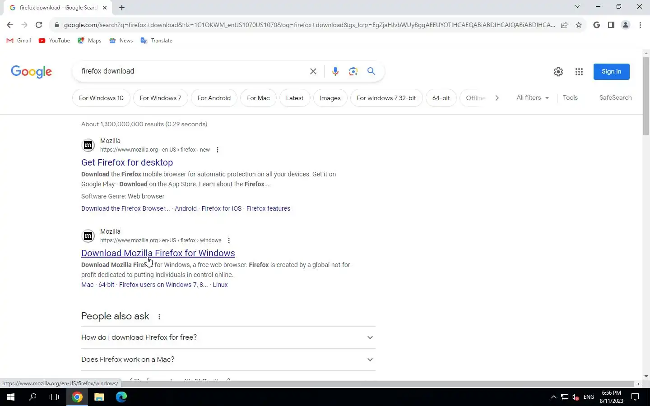The width and height of the screenshot is (650, 406).
Task: Show hidden system tray icons
Action: point(553,397)
